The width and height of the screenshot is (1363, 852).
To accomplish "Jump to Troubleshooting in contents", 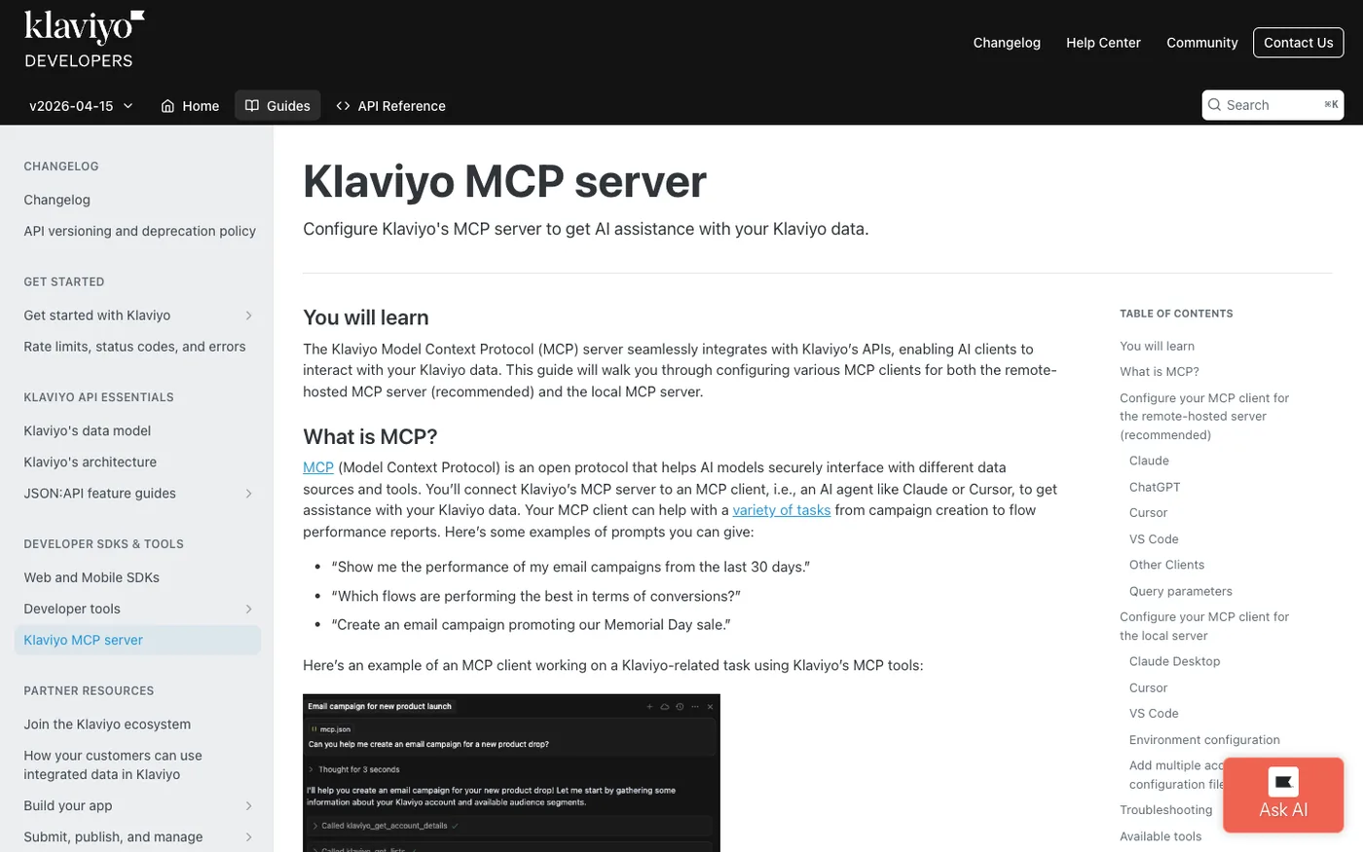I will [x=1166, y=810].
